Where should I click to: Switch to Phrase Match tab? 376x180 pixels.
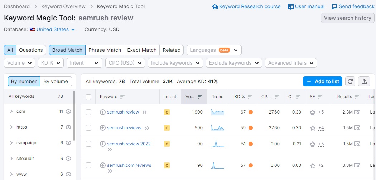click(105, 50)
